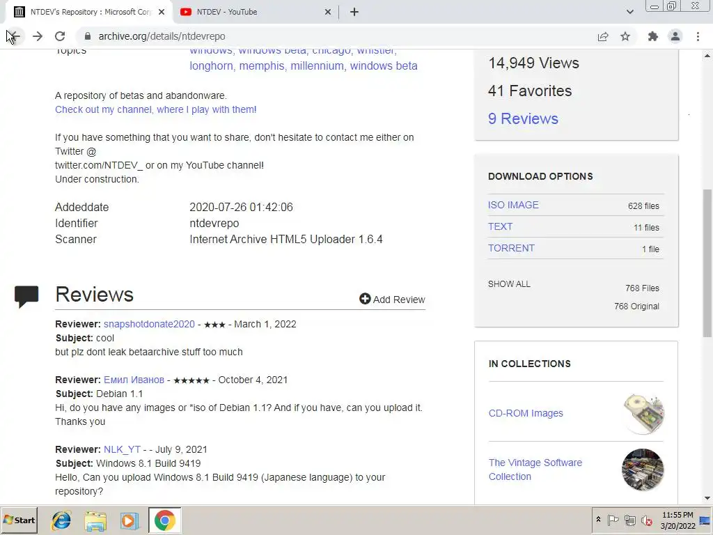Click the vertical scrollbar thumb
This screenshot has width=713, height=535.
[x=707, y=263]
